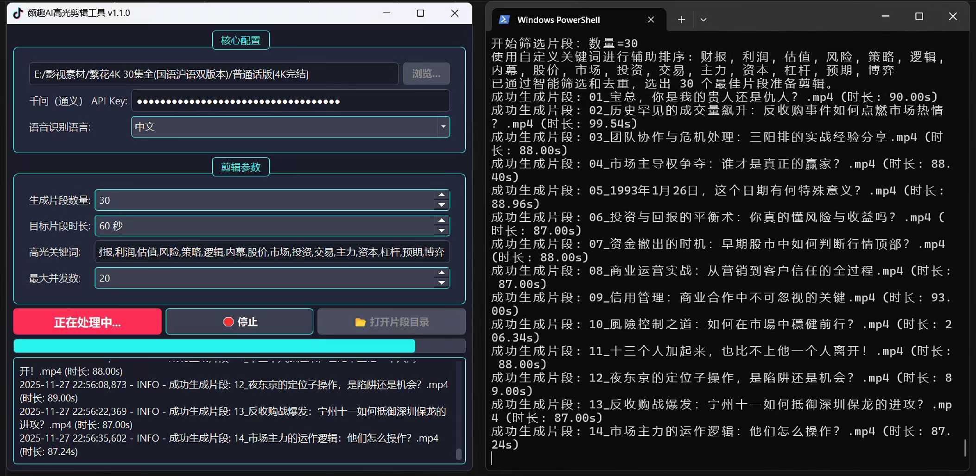
Task: Select the Windows PowerShell tab
Action: click(x=579, y=19)
